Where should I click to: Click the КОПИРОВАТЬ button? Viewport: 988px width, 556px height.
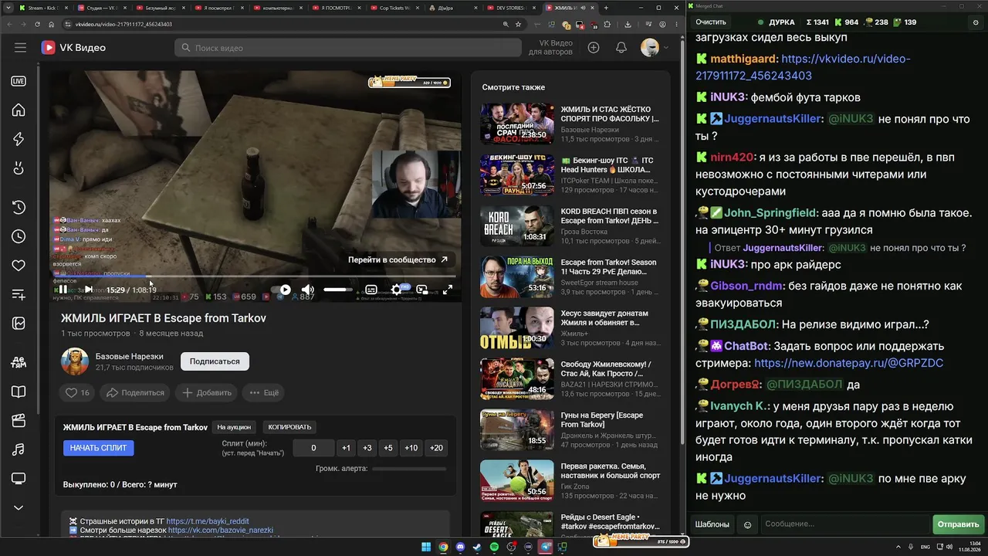tap(289, 427)
